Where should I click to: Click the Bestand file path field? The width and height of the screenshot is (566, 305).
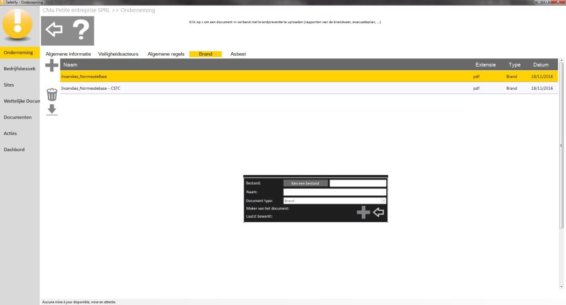(358, 183)
